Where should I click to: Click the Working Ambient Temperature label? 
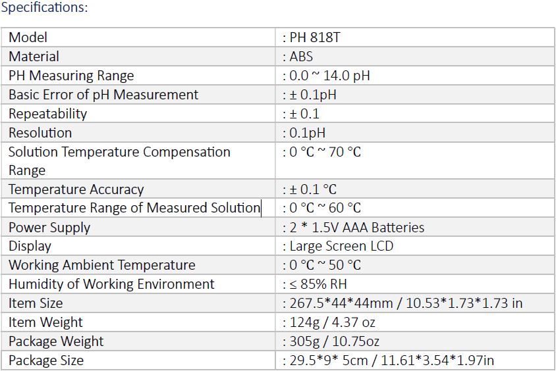coord(102,265)
